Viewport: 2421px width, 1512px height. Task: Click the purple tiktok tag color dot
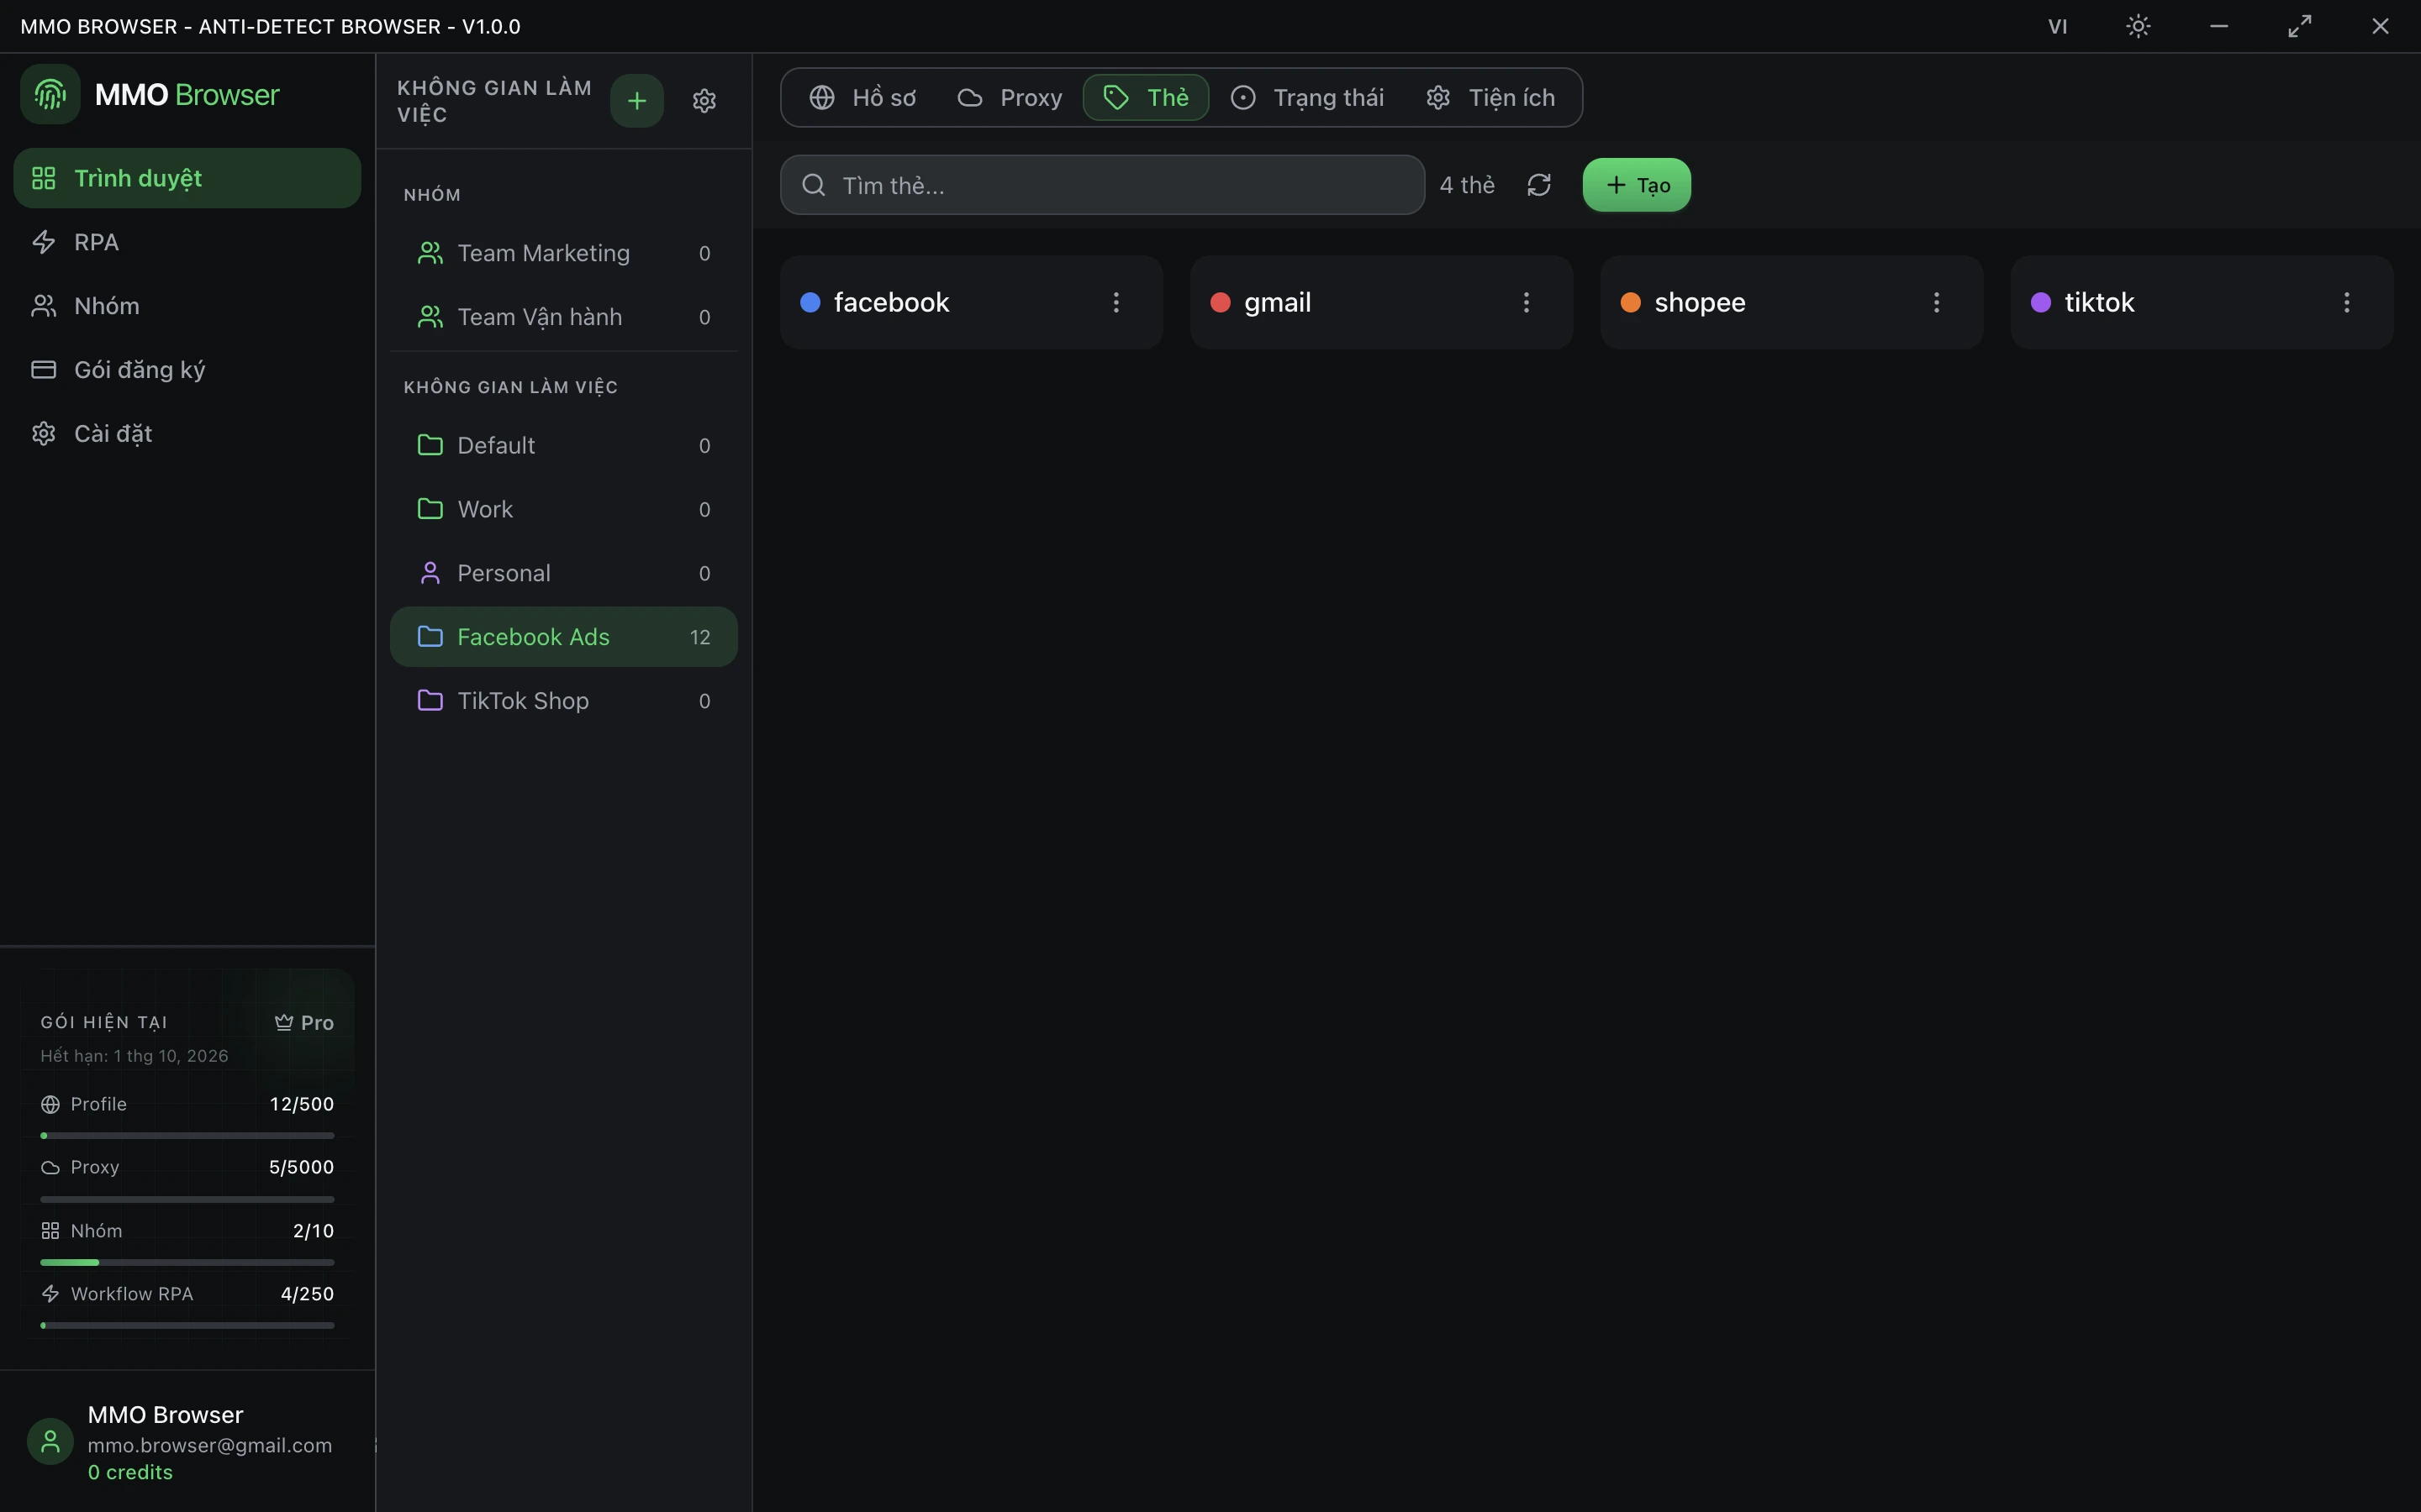point(2041,302)
